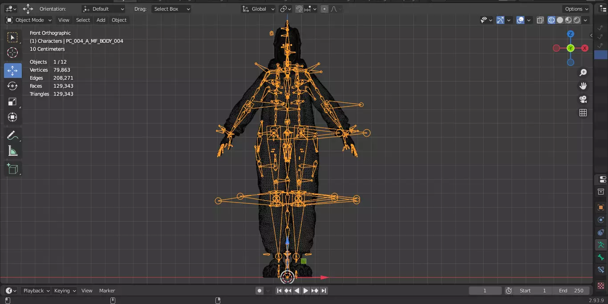Open the Object Constraints properties tab

[x=601, y=232]
